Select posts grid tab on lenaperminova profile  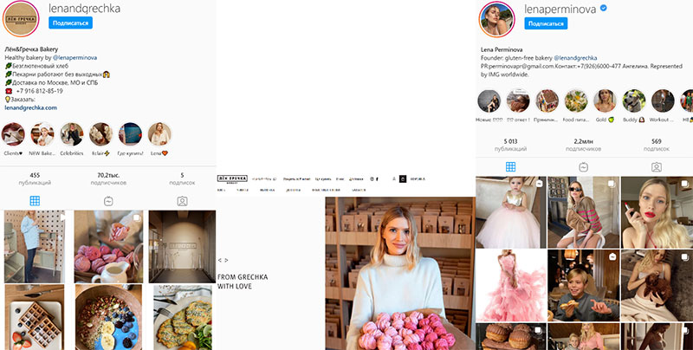pos(511,167)
